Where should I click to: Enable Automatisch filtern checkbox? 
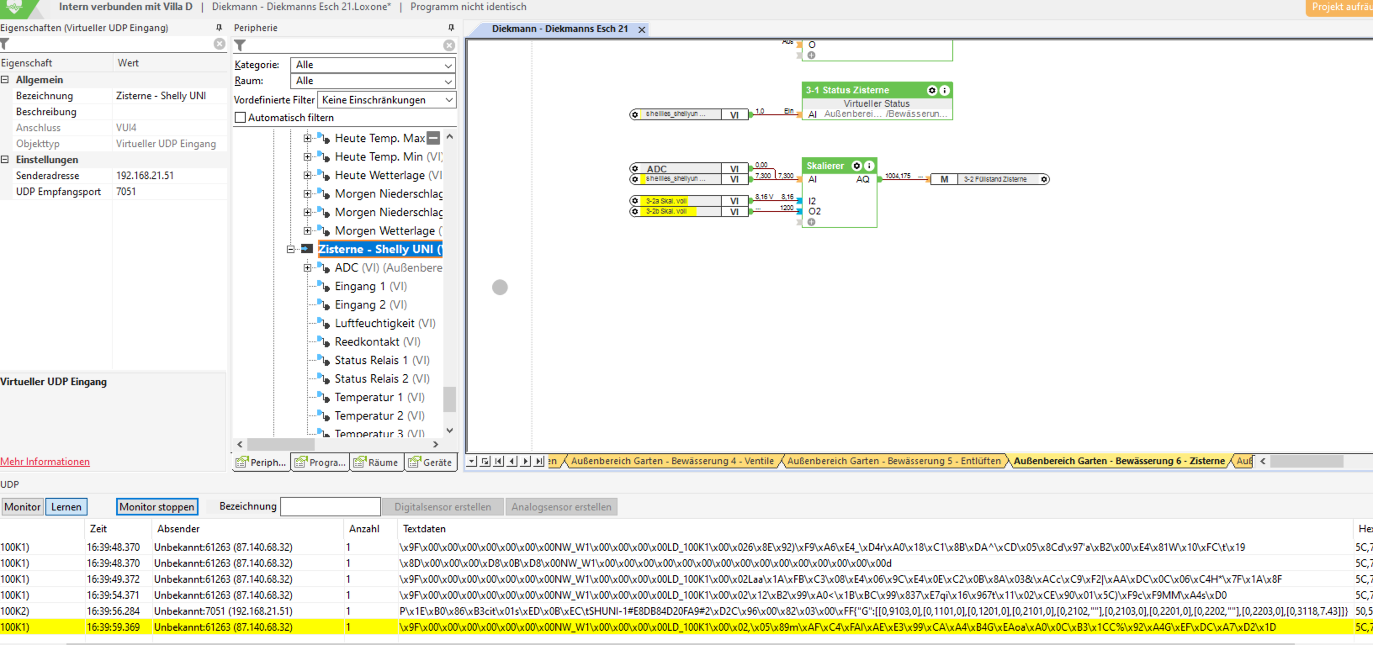[240, 117]
